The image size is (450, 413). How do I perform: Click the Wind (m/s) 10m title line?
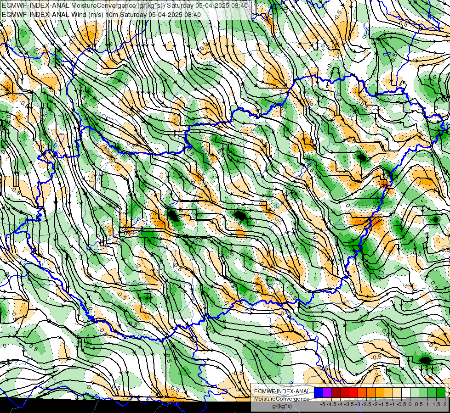pyautogui.click(x=101, y=15)
